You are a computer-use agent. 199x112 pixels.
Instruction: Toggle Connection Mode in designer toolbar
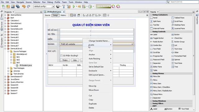[x=75, y=15]
